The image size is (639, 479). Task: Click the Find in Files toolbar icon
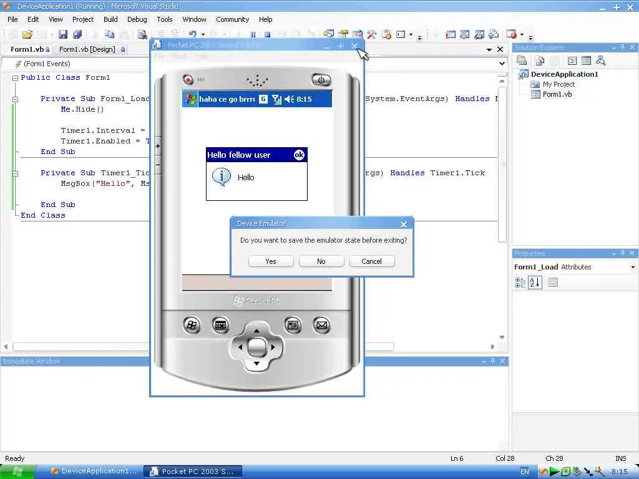(142, 35)
